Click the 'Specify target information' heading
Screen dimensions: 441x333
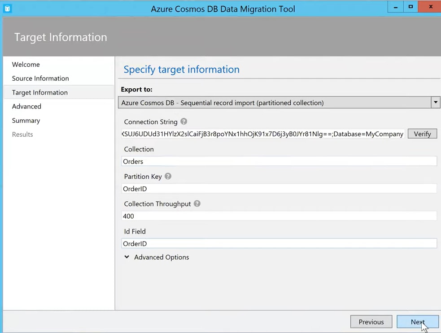click(x=181, y=69)
